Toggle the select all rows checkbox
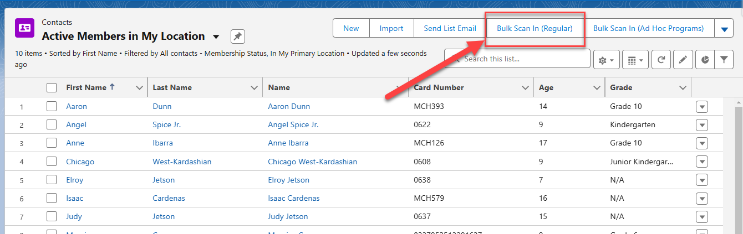The image size is (743, 234). click(52, 87)
